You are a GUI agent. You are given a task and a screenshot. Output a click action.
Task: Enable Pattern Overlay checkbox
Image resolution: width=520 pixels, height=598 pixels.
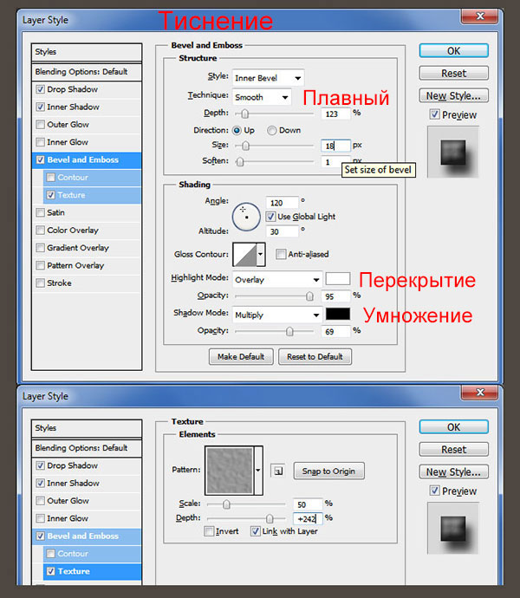click(x=40, y=265)
